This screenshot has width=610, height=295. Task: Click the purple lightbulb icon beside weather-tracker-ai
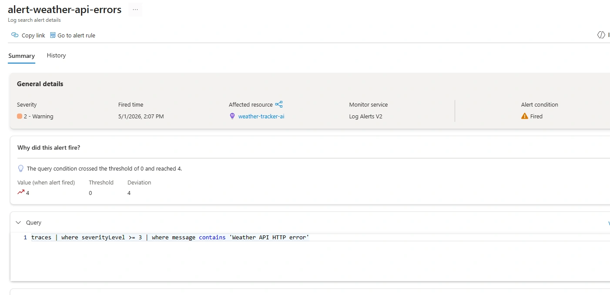(x=232, y=116)
